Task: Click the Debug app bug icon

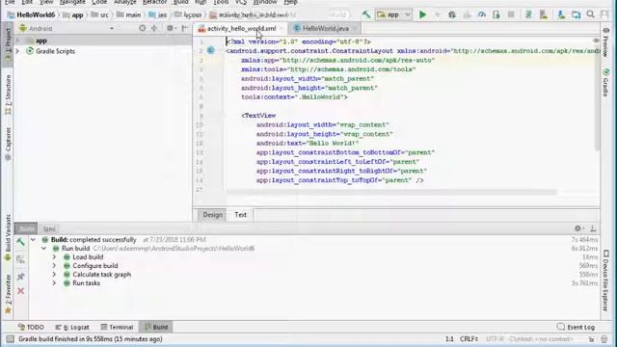Action: [452, 15]
